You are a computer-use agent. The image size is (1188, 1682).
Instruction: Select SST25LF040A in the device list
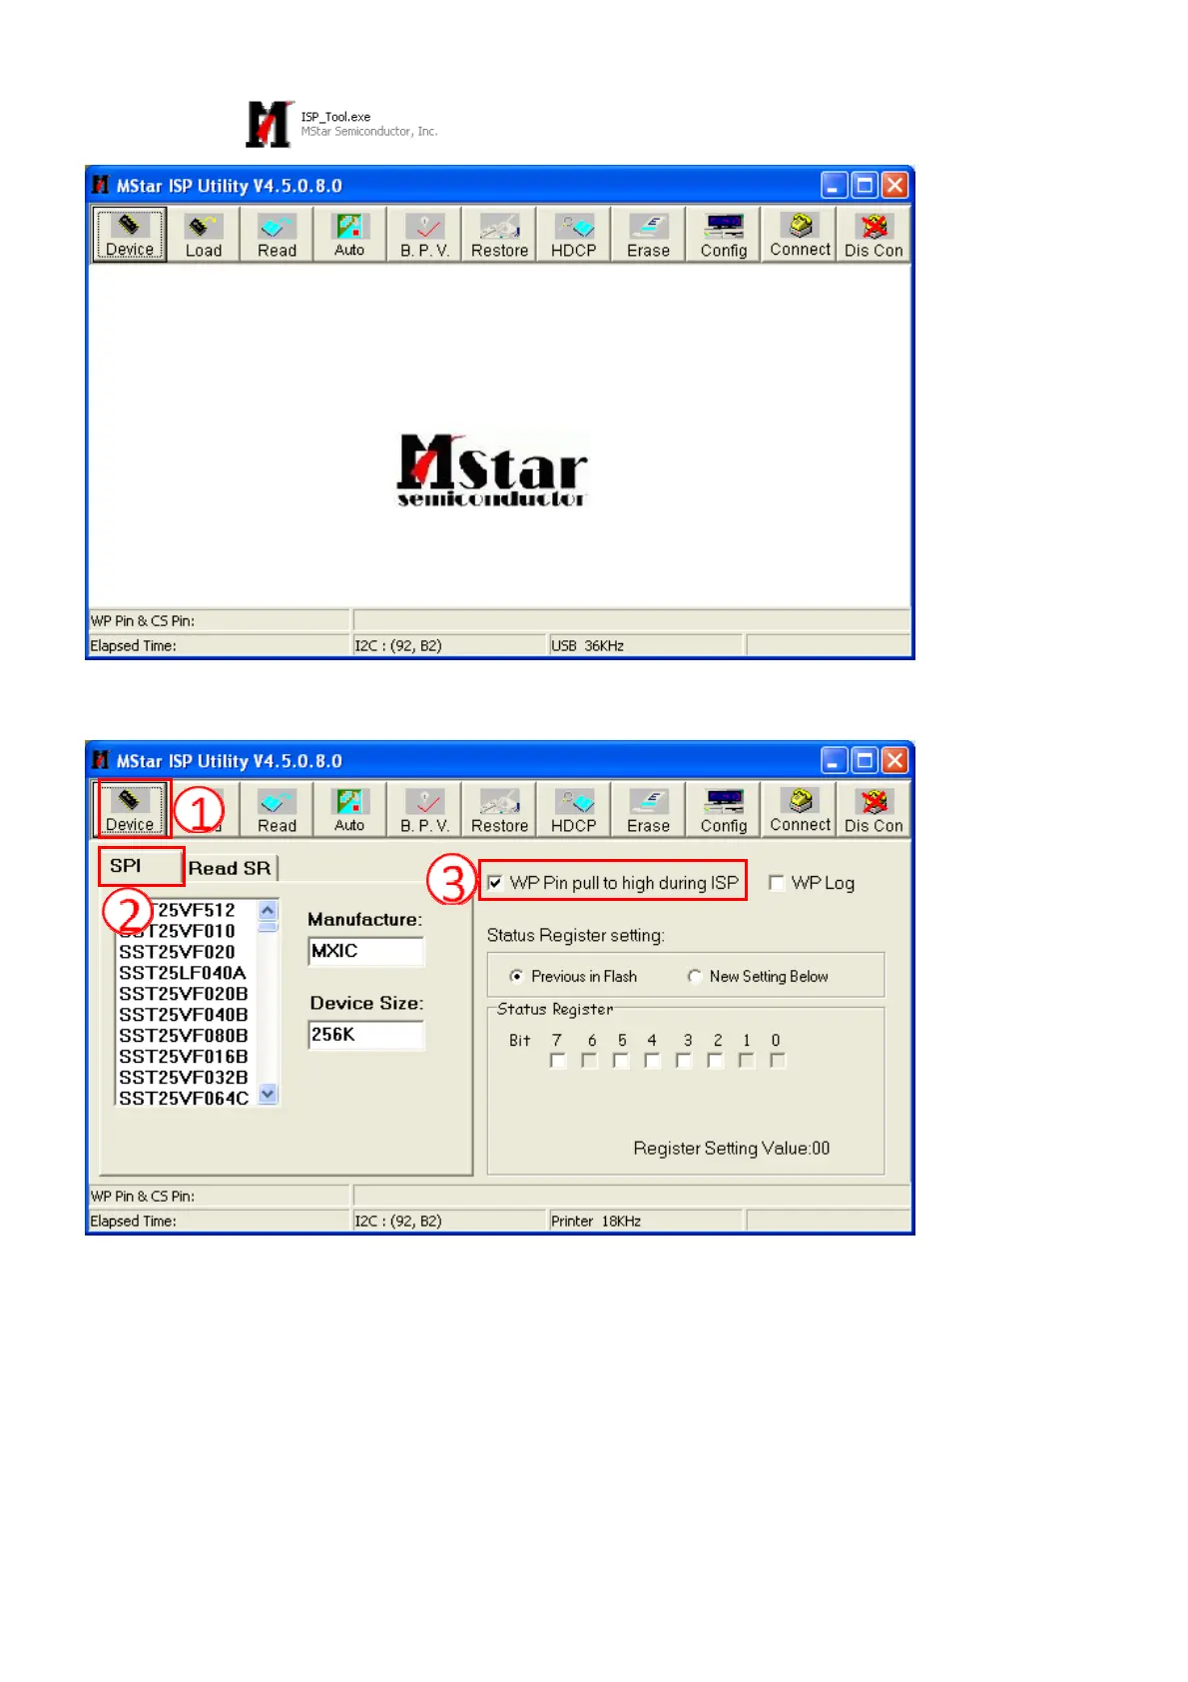(x=182, y=973)
